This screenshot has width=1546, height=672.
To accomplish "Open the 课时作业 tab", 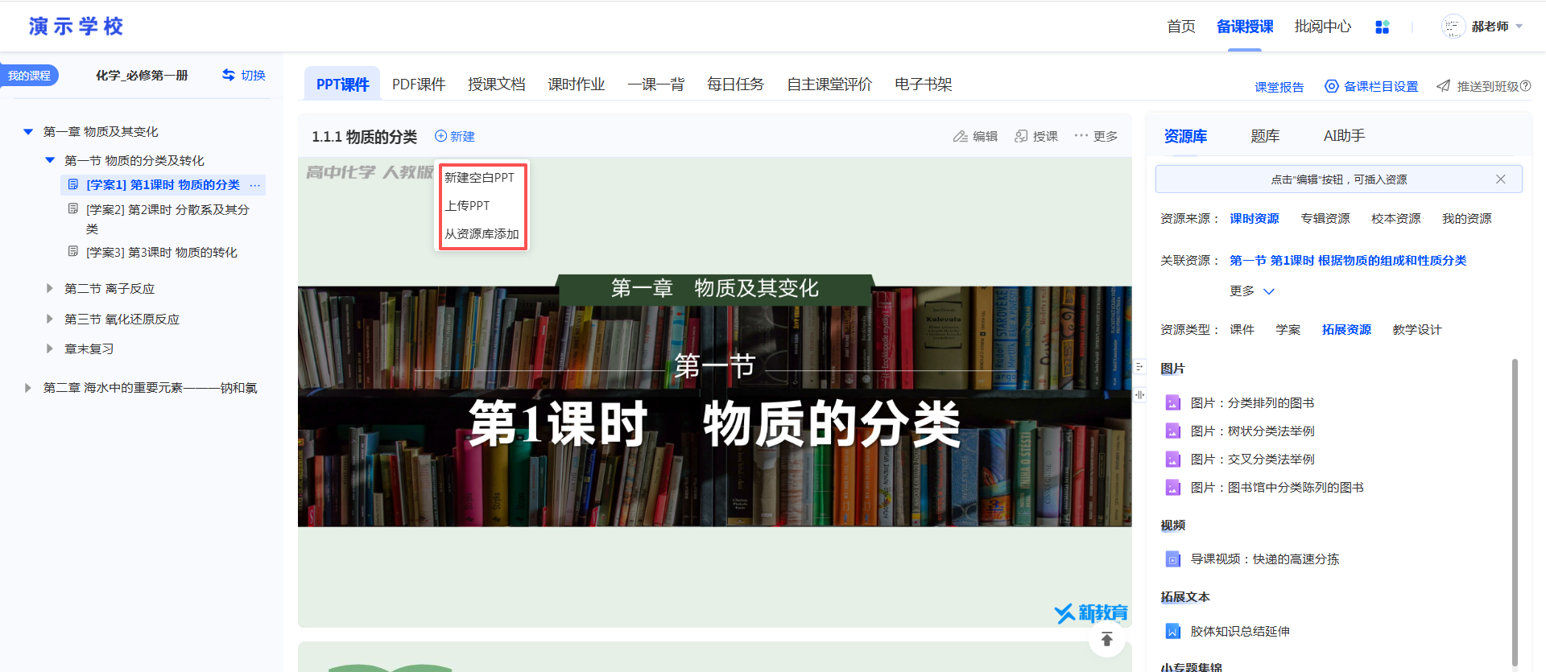I will click(x=577, y=85).
